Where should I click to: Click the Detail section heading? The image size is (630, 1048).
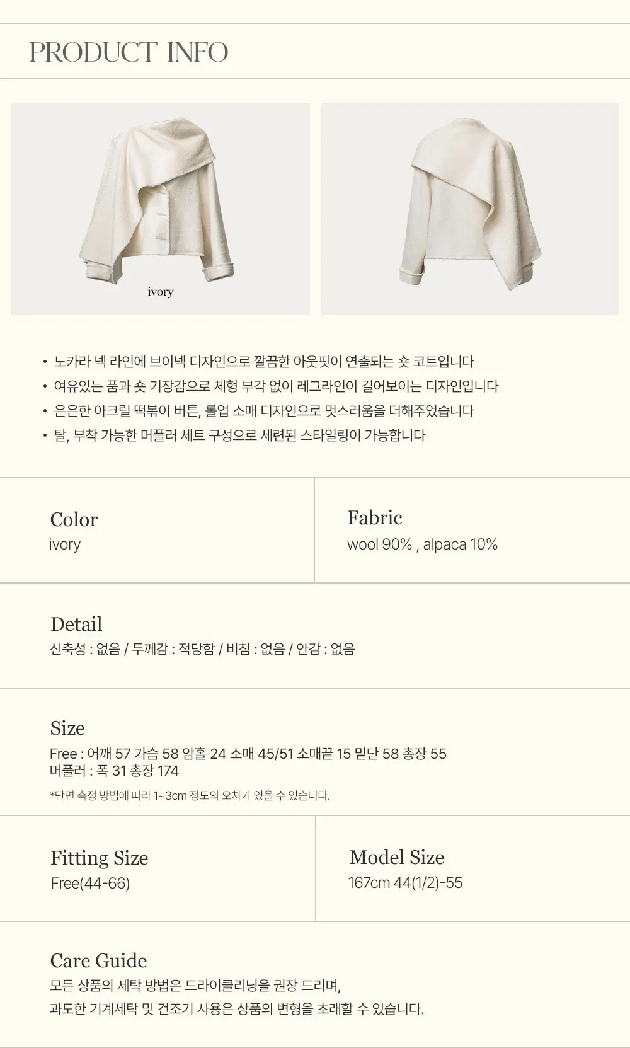[76, 625]
